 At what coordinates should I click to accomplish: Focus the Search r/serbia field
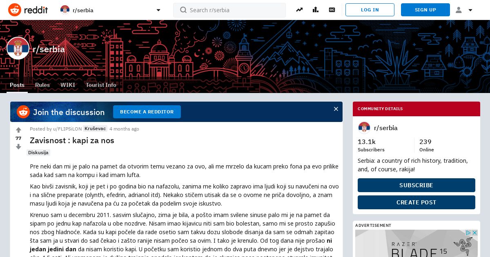[229, 10]
